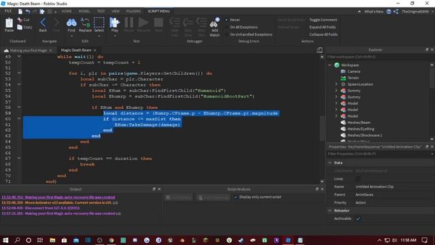Open the FILE menu
Screen dimensions: 435x245
click(x=8, y=11)
